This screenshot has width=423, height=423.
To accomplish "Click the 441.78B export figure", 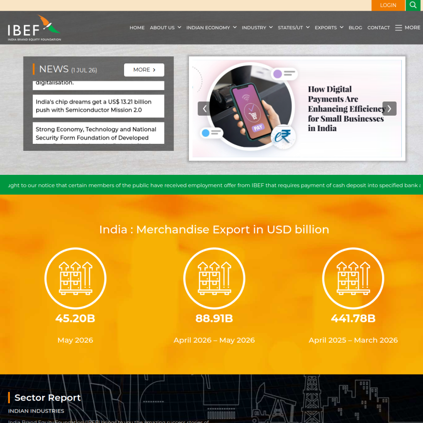I will 353,318.
